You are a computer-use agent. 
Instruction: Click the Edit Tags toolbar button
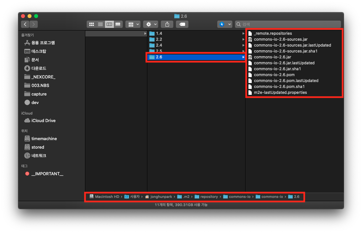click(182, 24)
